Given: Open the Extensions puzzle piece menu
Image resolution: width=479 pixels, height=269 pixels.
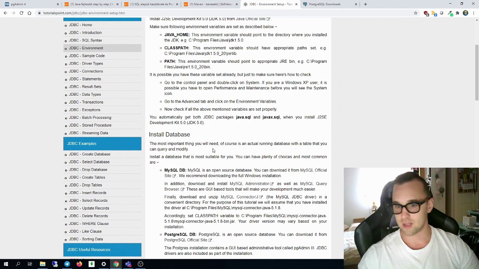Looking at the screenshot, I should tap(457, 13).
